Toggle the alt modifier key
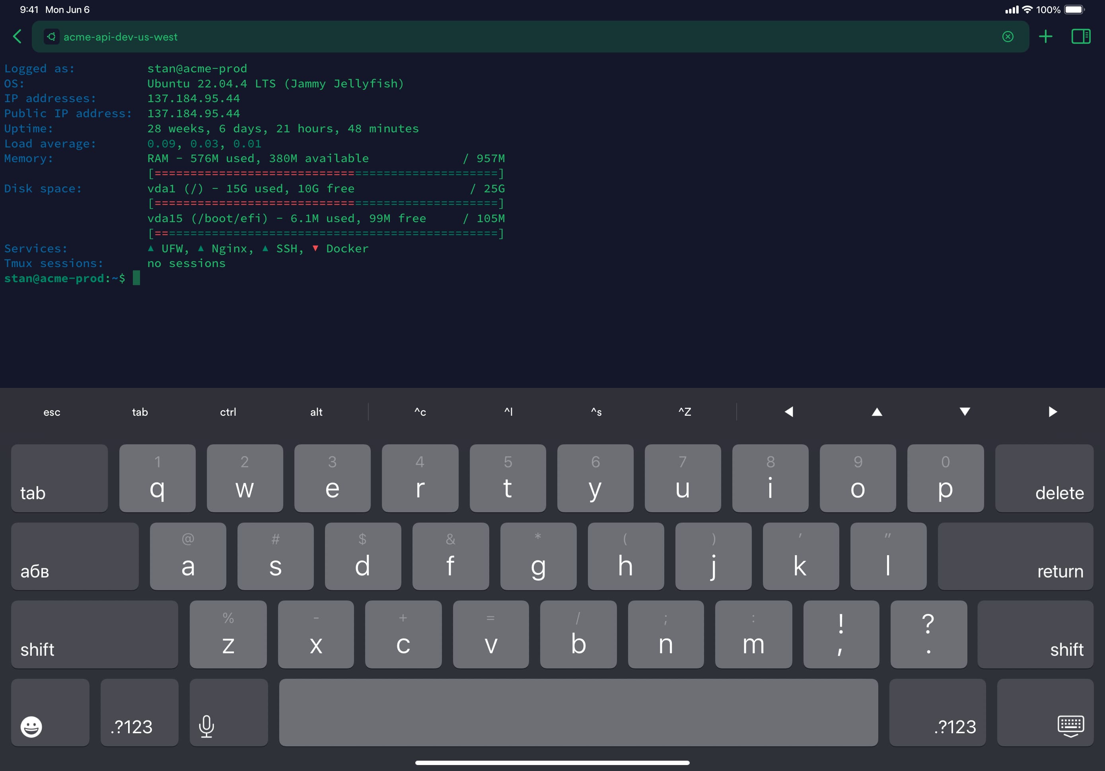The image size is (1105, 771). 316,412
